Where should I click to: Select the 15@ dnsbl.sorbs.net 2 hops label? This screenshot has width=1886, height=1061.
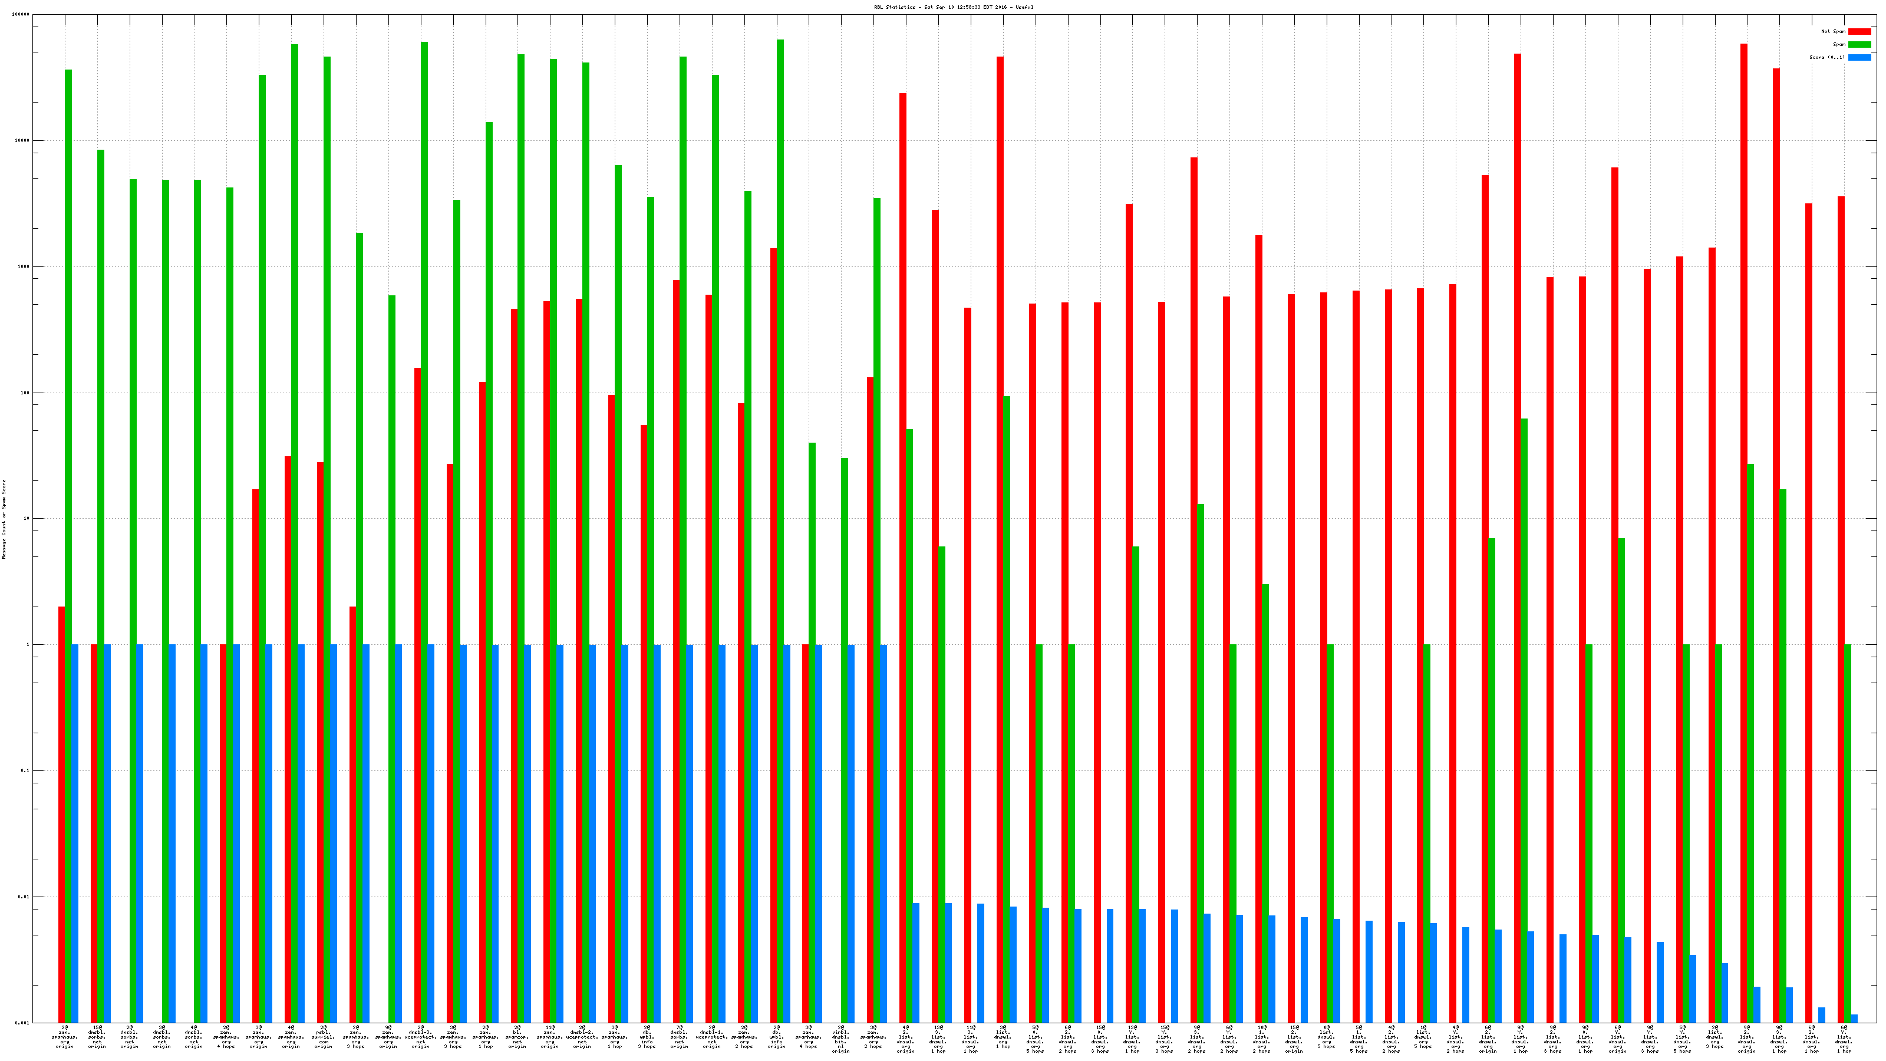click(x=97, y=1037)
